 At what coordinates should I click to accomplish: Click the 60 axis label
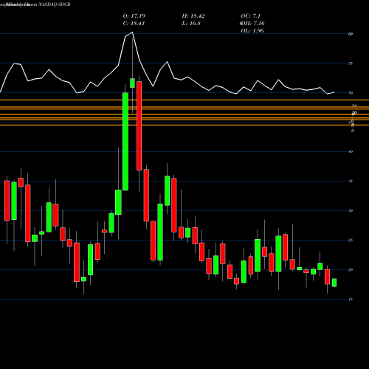pyautogui.click(x=351, y=34)
